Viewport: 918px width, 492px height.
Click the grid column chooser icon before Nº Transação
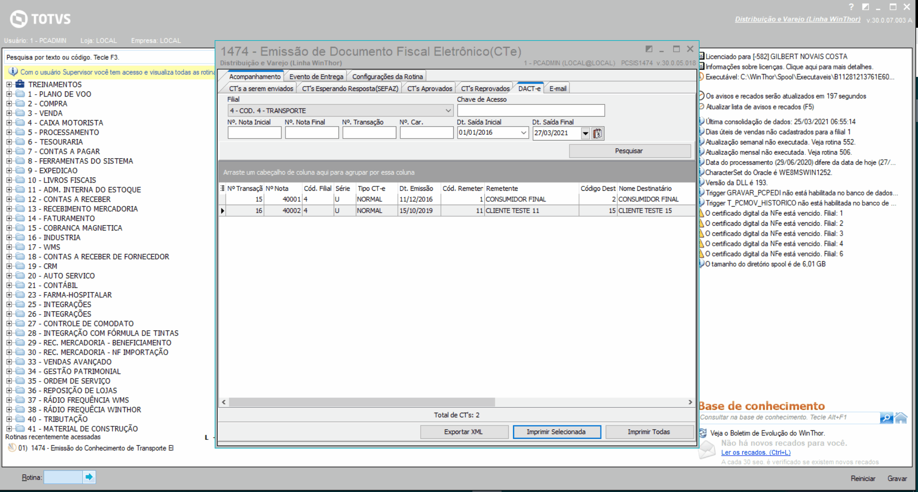click(222, 188)
